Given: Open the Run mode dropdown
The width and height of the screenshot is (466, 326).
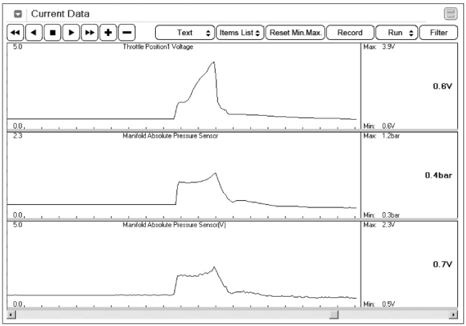Looking at the screenshot, I should pos(396,33).
